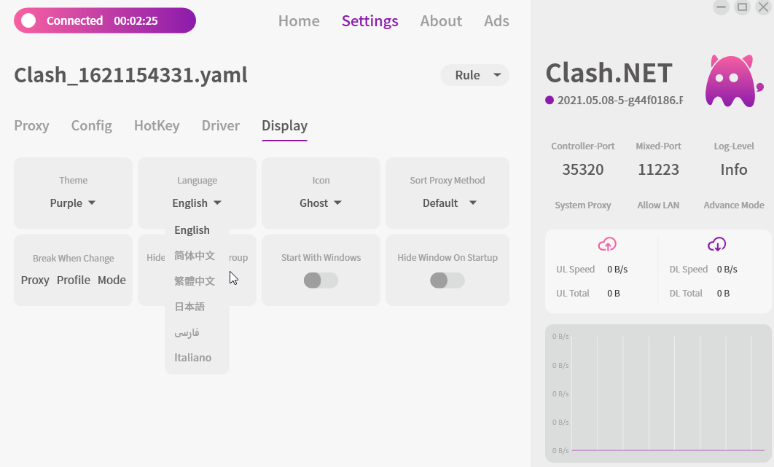
Task: Click Log-Level value Info
Action: (x=733, y=169)
